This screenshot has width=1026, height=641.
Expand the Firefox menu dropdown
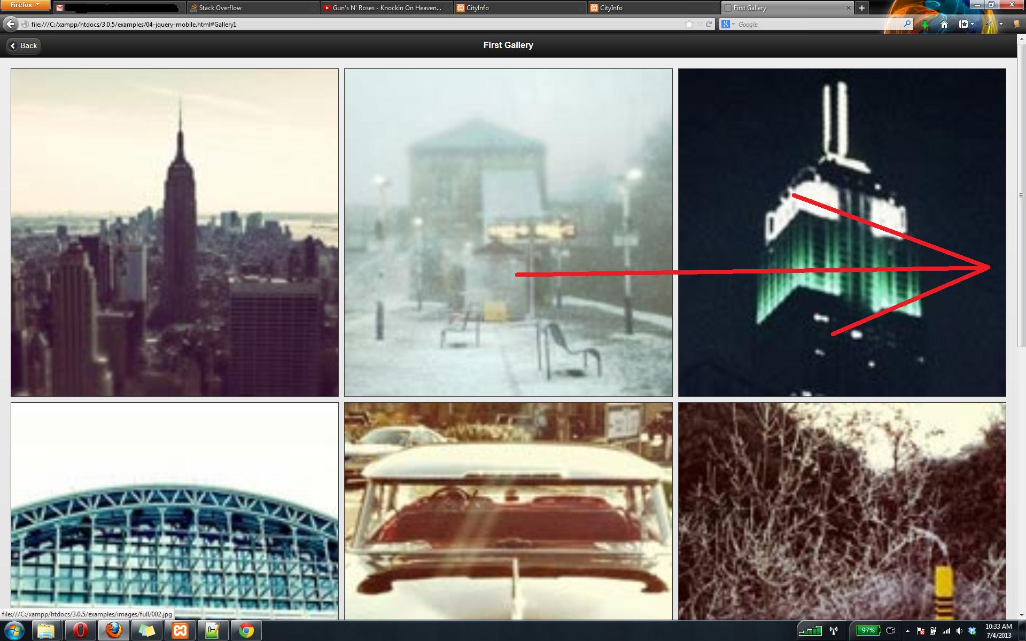[x=25, y=5]
